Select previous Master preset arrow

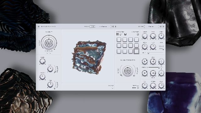click(161, 26)
